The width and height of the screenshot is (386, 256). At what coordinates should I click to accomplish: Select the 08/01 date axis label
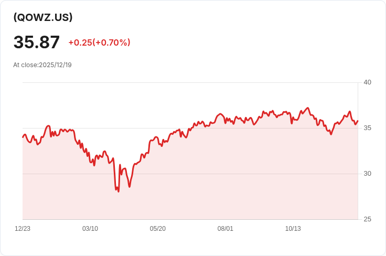point(225,229)
